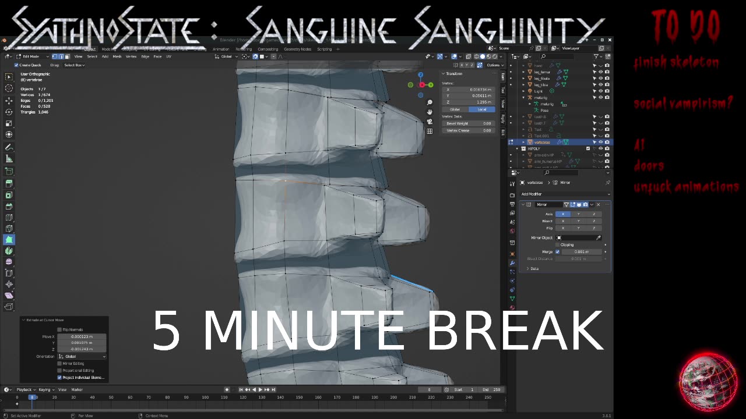Enable the Clipping checkbox in Mirror modifier
This screenshot has height=419, width=746.
558,244
